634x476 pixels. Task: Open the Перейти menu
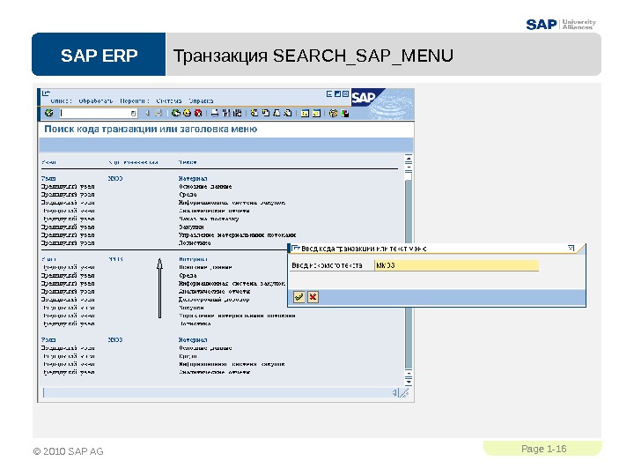tap(135, 100)
